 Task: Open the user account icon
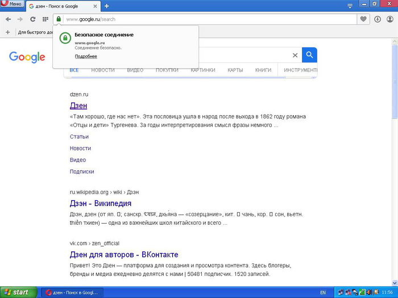(x=390, y=19)
